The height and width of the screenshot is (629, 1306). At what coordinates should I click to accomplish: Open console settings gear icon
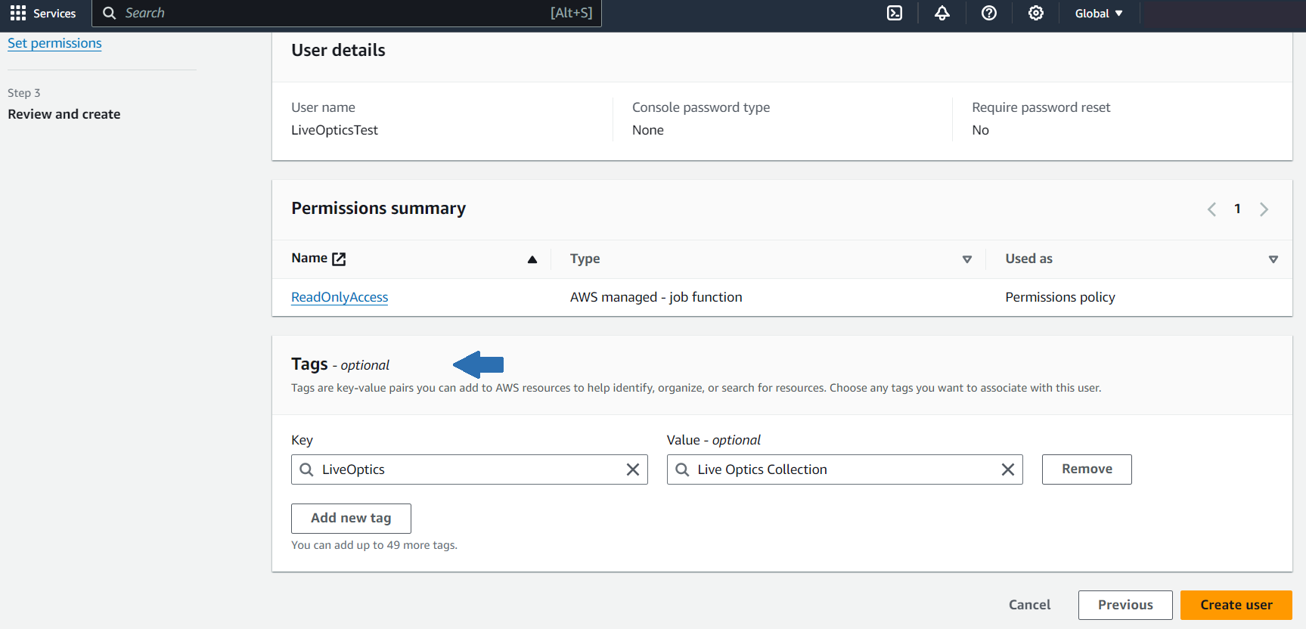click(1036, 13)
